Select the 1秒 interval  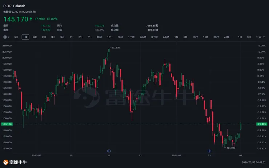pos(176,37)
